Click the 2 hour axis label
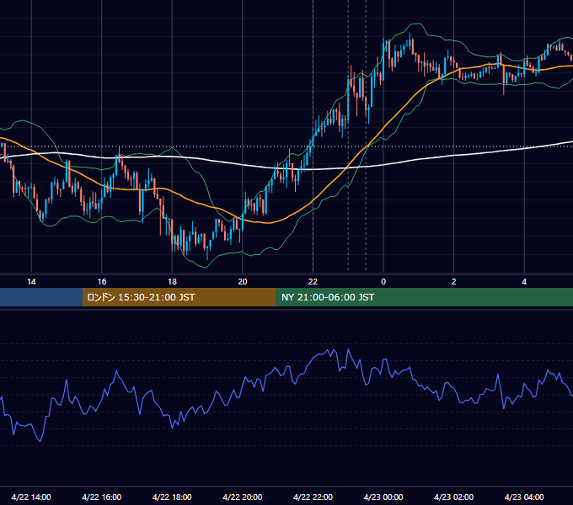This screenshot has height=505, width=573. coord(454,282)
